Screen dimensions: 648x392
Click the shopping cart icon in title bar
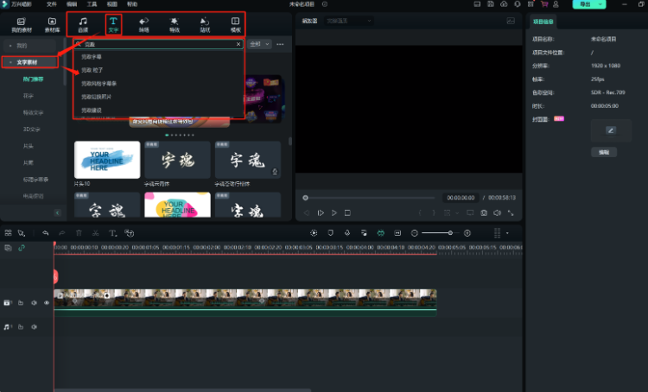pyautogui.click(x=544, y=4)
